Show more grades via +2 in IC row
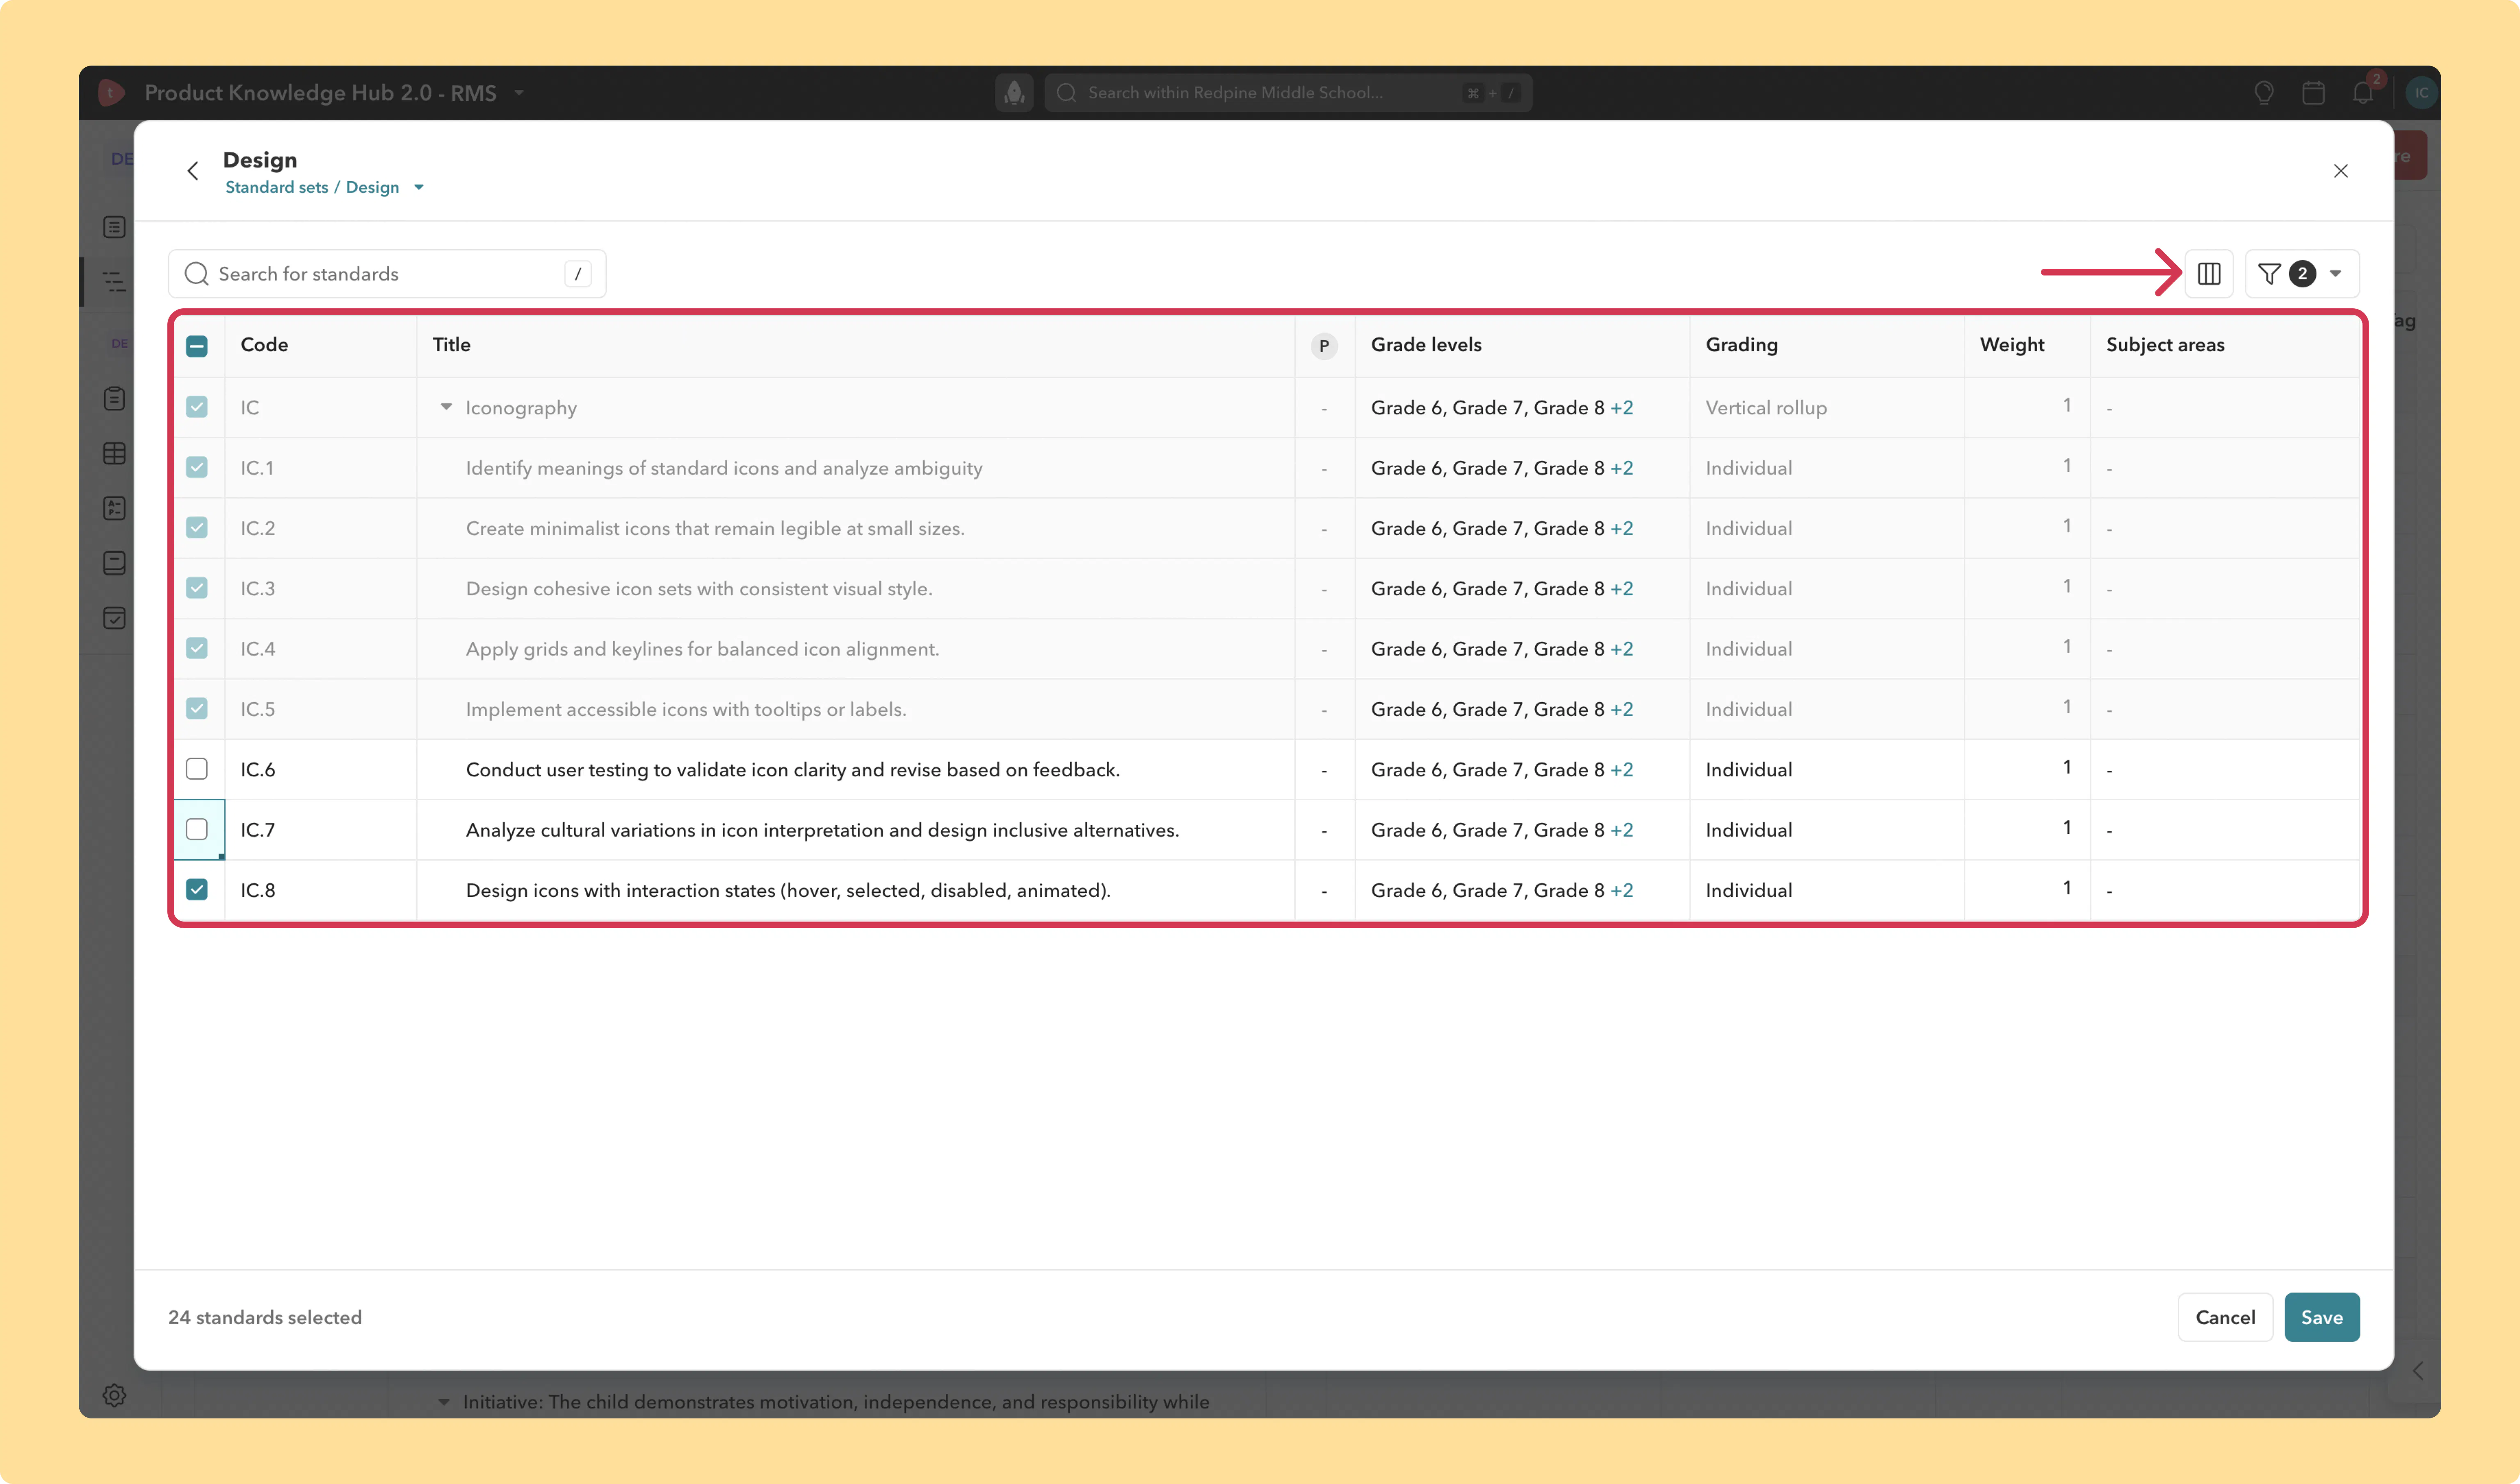 1622,408
